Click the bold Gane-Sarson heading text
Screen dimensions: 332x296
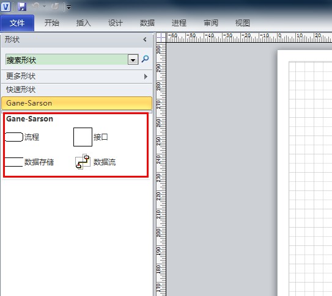29,119
